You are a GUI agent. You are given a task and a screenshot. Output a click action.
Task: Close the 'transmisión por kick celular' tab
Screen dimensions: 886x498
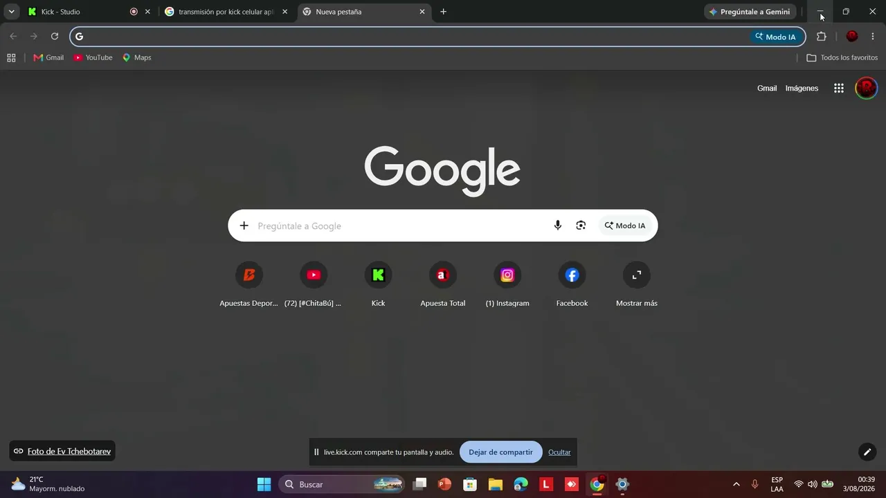click(x=284, y=12)
